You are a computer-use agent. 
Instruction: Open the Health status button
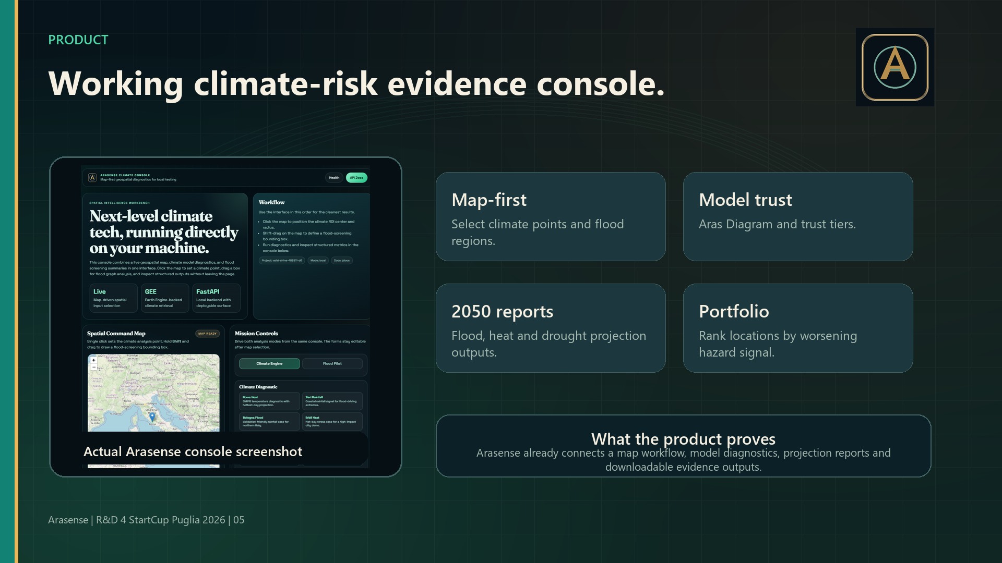[334, 178]
